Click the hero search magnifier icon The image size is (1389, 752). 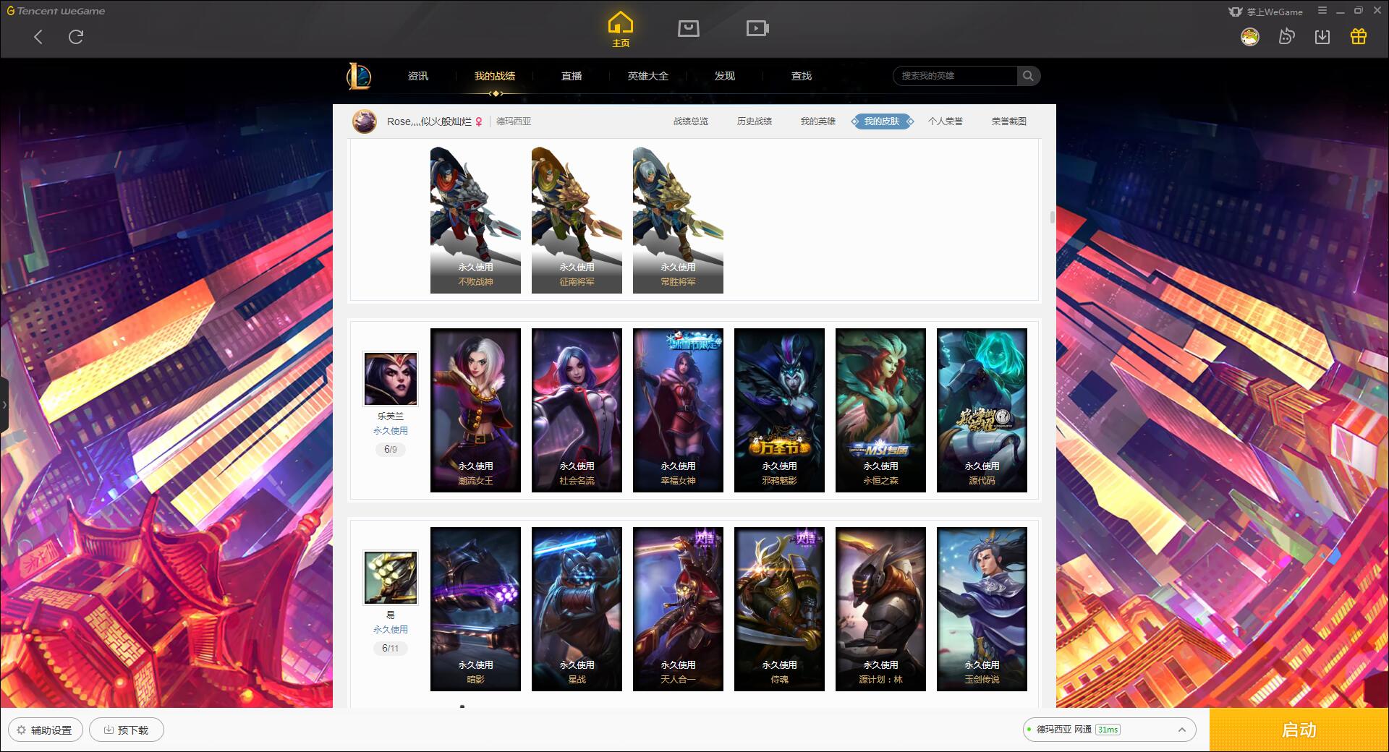click(1028, 76)
